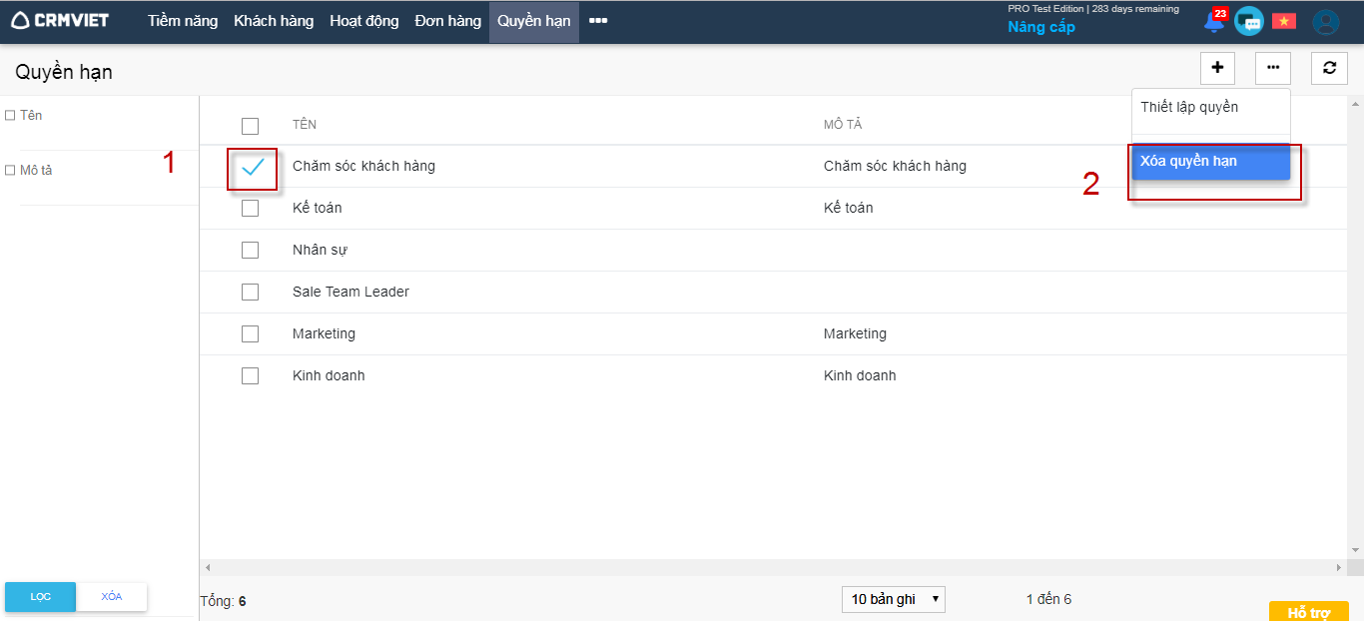Expand the navbar more menu ellipsis
1364x621 pixels.
598,21
